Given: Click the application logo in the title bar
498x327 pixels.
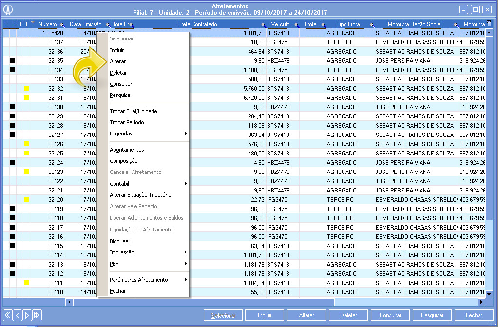Looking at the screenshot, I should (x=9, y=10).
